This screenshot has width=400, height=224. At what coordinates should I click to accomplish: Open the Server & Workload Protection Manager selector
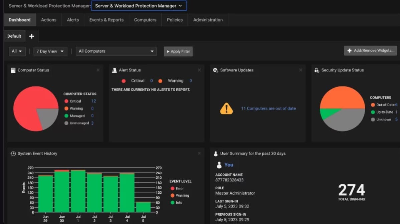tap(139, 6)
